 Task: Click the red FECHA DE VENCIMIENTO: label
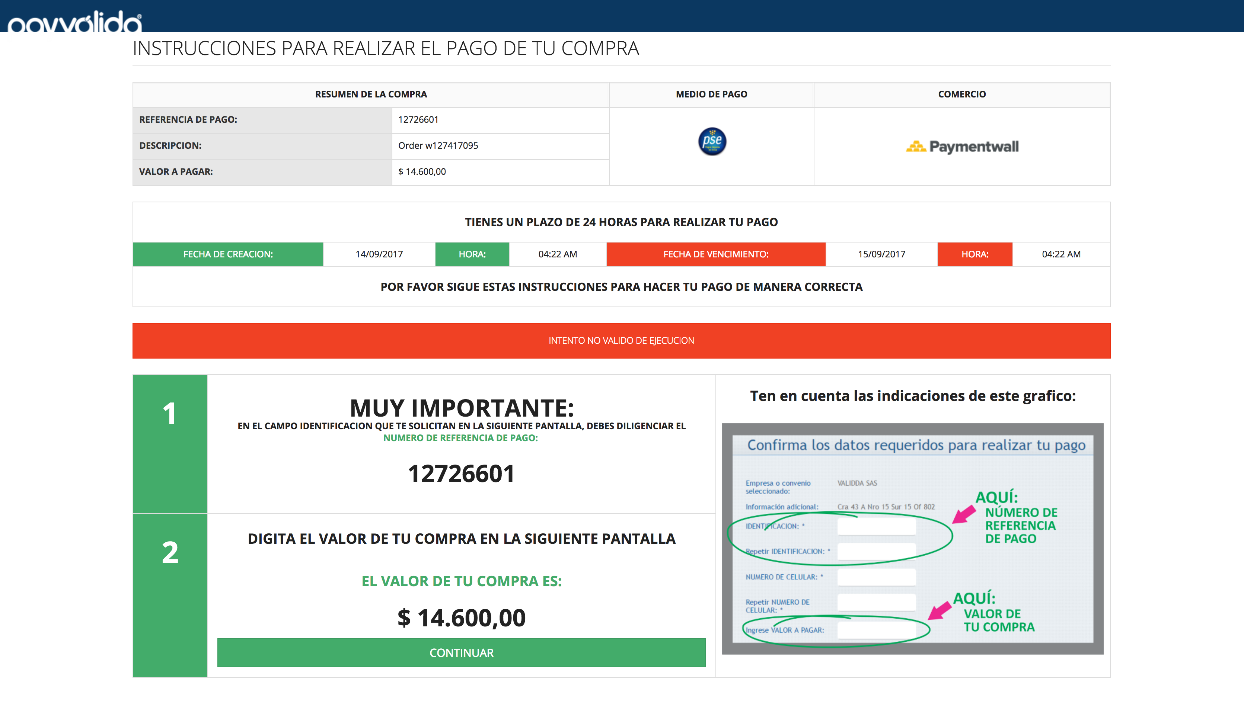point(716,254)
